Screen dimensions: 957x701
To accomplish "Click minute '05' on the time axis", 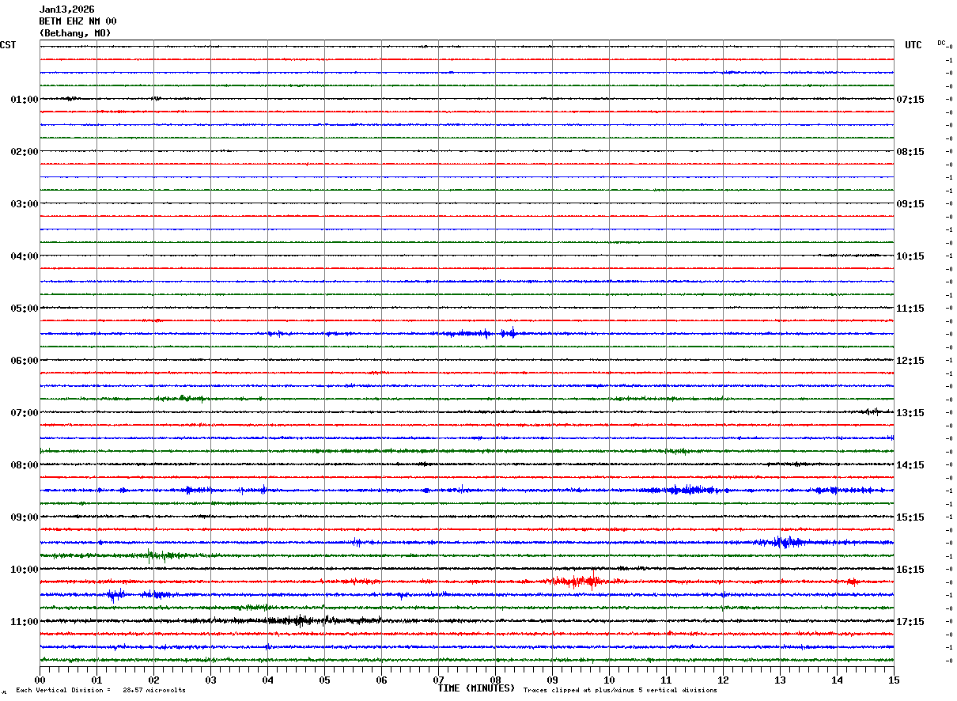I will [x=325, y=680].
